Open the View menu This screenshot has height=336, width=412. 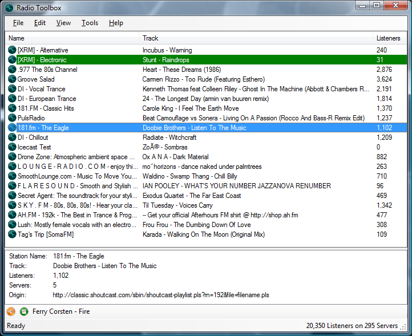[x=63, y=23]
